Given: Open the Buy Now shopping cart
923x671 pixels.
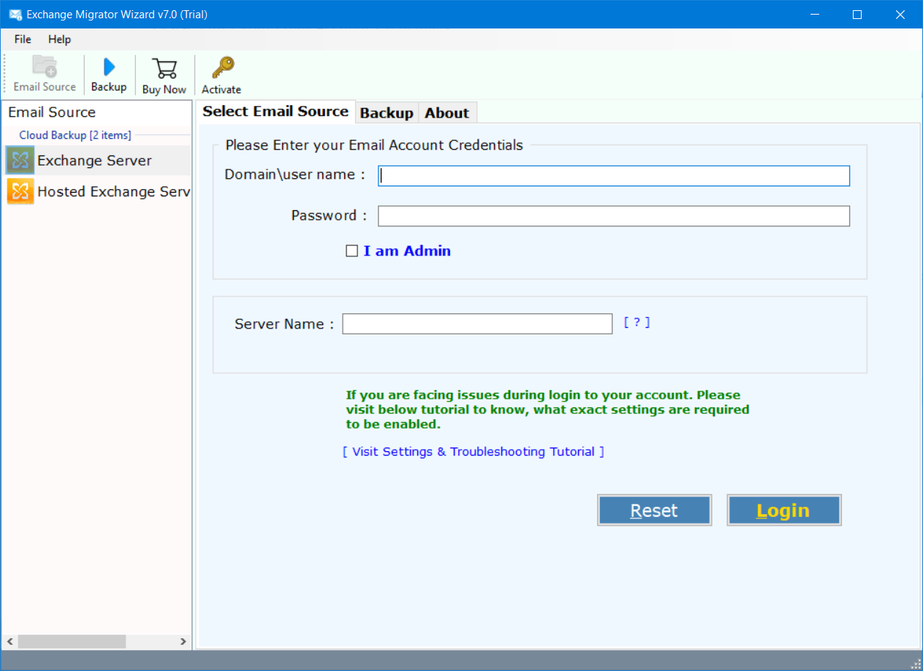Looking at the screenshot, I should click(x=164, y=69).
